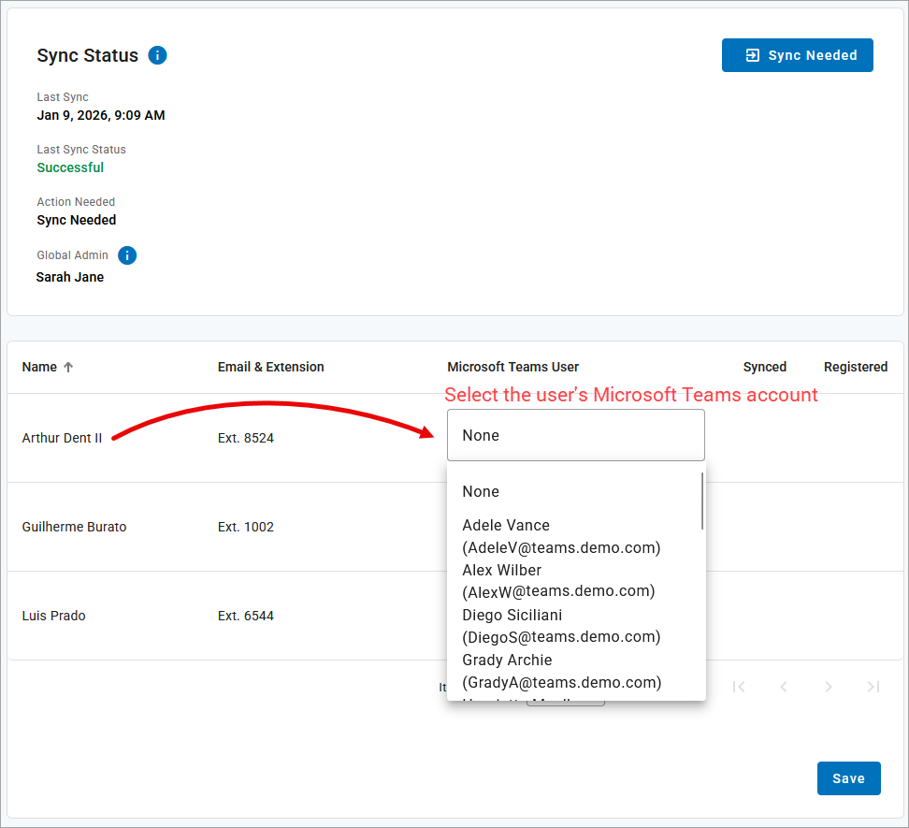Go to the next page
This screenshot has height=828, width=909.
tap(829, 687)
